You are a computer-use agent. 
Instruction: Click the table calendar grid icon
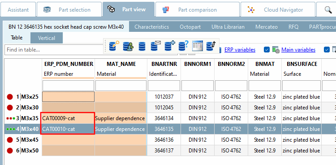(x=198, y=46)
